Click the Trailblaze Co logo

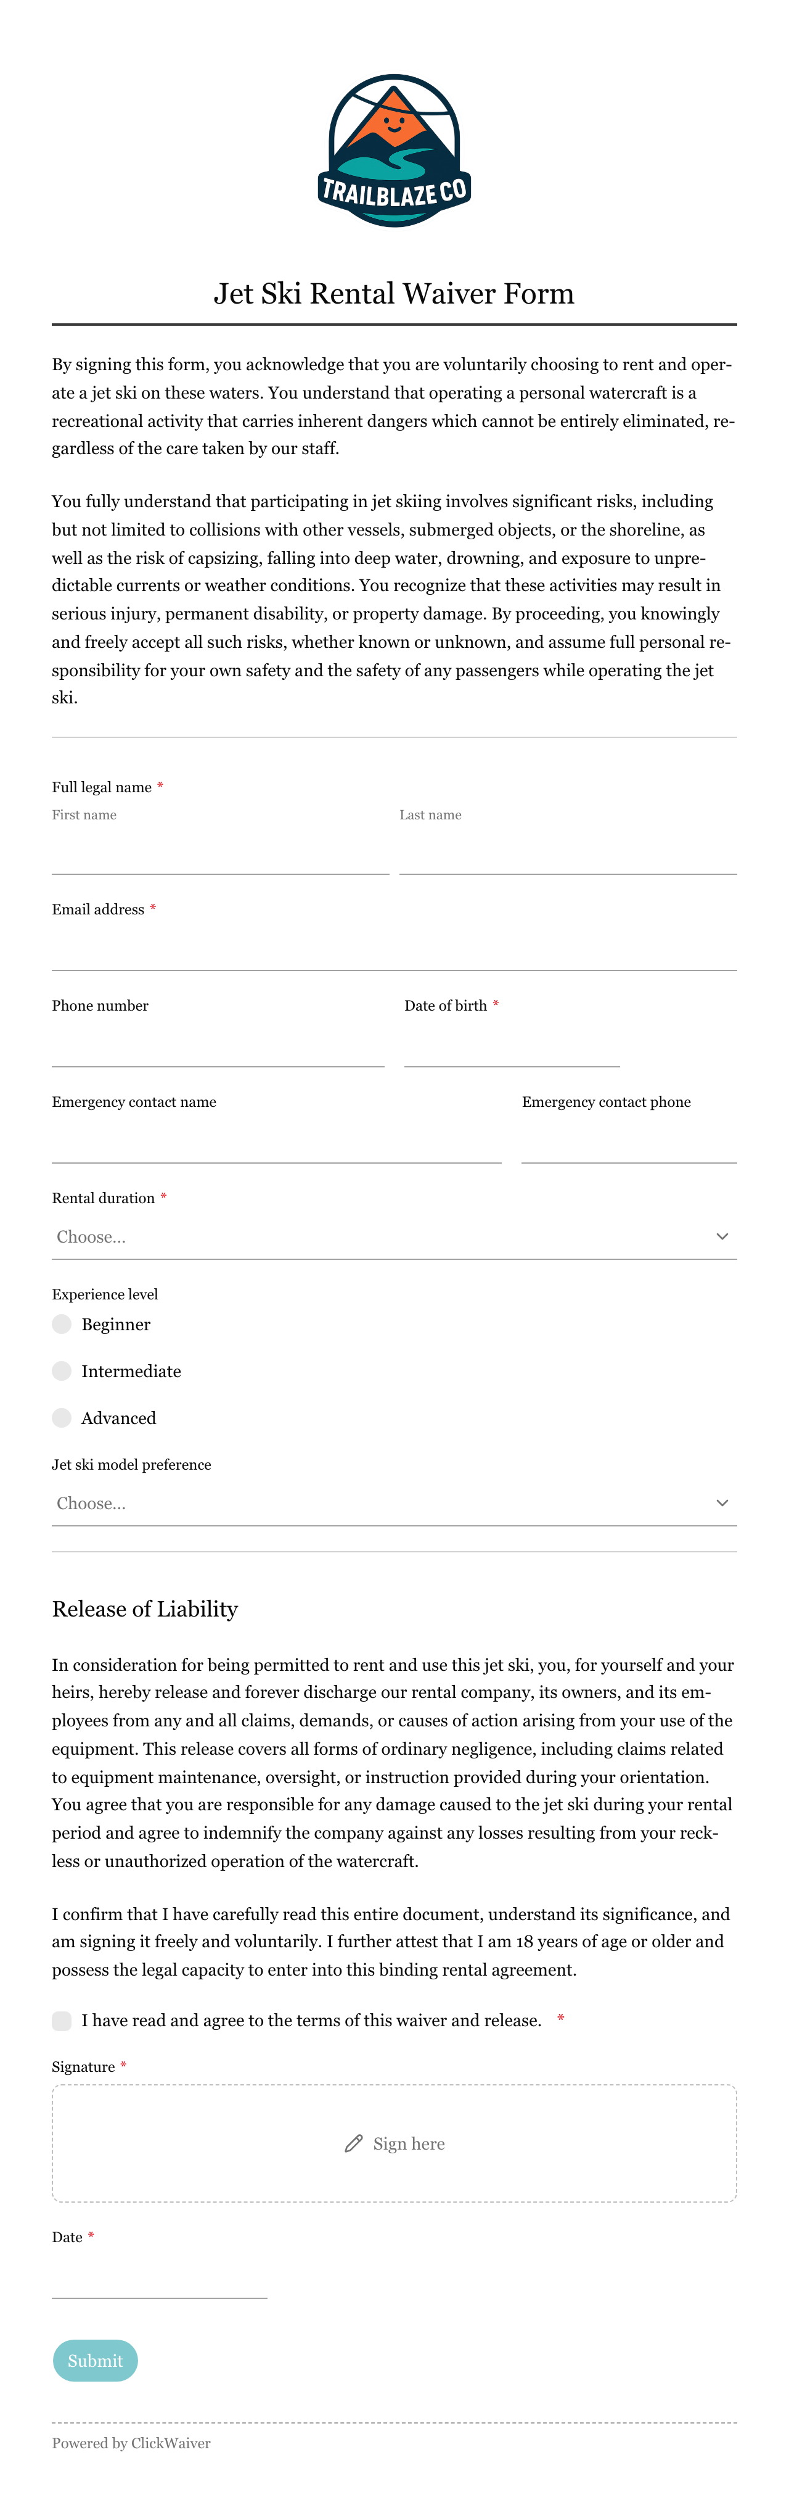393,151
